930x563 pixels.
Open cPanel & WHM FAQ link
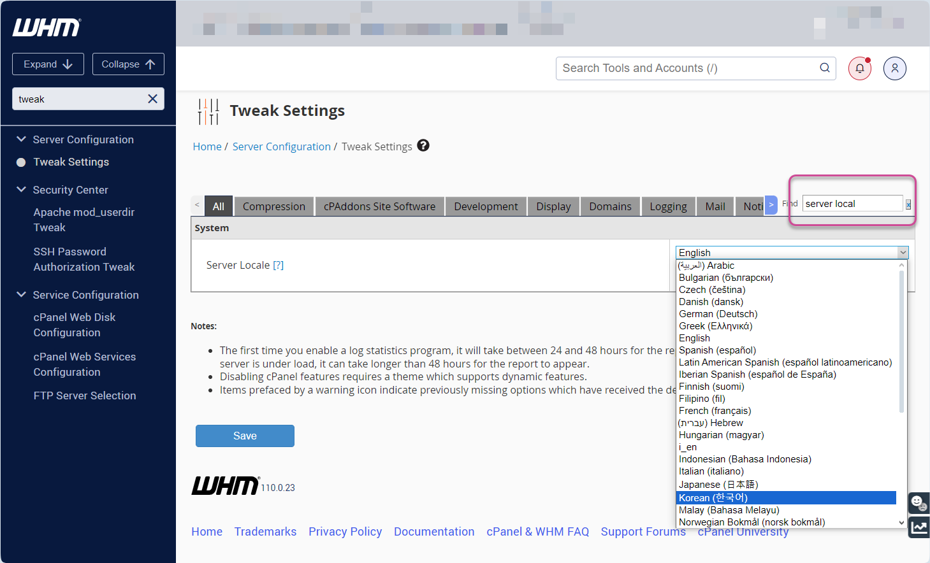tap(537, 531)
